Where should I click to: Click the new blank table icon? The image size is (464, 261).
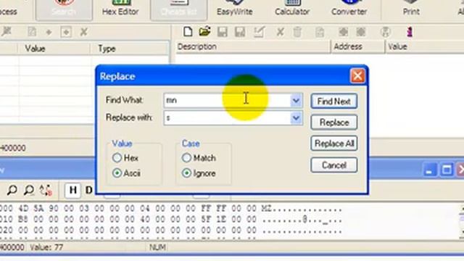click(188, 32)
